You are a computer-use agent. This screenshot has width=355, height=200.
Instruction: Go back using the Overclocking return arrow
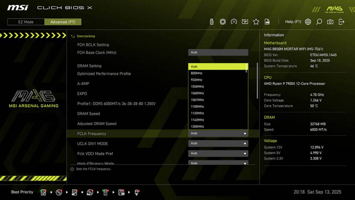pos(73,36)
